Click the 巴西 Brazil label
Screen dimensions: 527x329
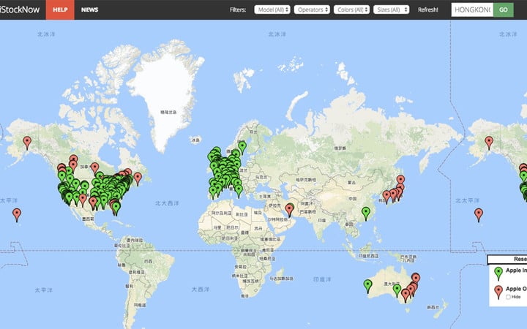148,261
